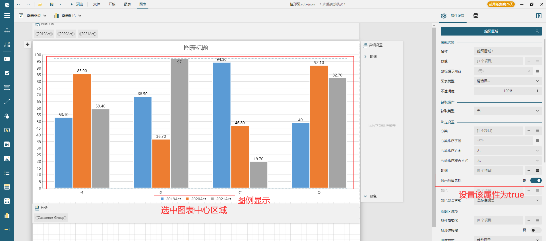Open the 图表配色 chart palette dropdown
This screenshot has height=241, width=546.
pyautogui.click(x=68, y=16)
